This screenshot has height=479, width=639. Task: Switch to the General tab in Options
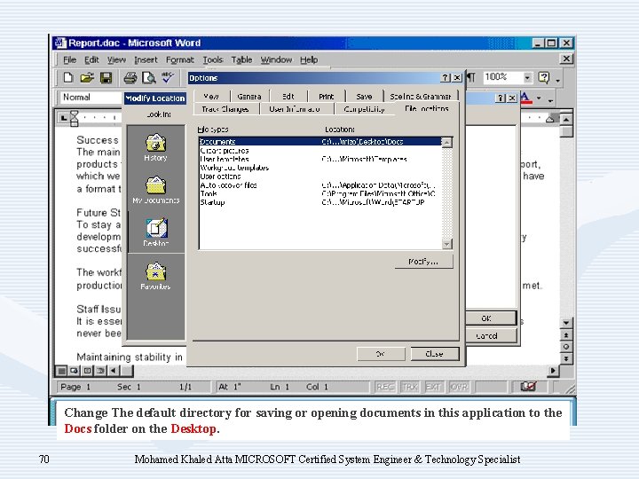click(x=249, y=97)
